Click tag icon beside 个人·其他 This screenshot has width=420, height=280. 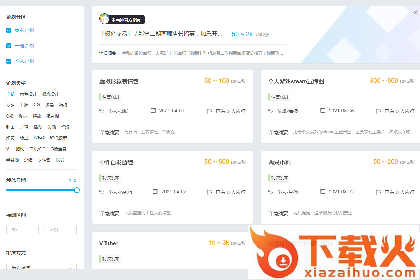270,192
